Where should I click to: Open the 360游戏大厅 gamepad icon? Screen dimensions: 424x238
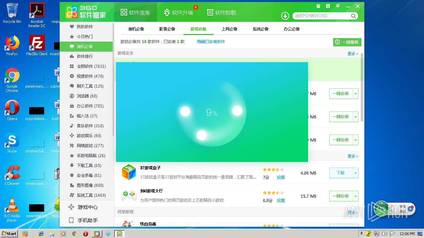click(129, 195)
